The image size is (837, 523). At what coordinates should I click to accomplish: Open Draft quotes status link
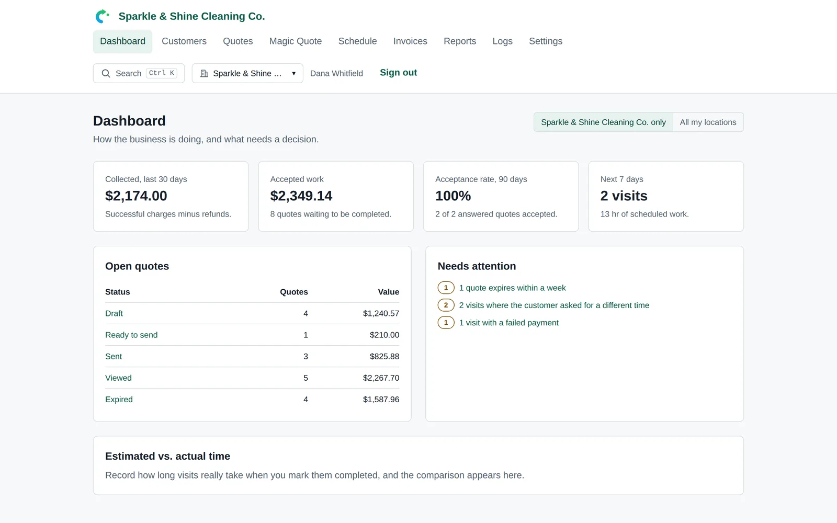[114, 313]
